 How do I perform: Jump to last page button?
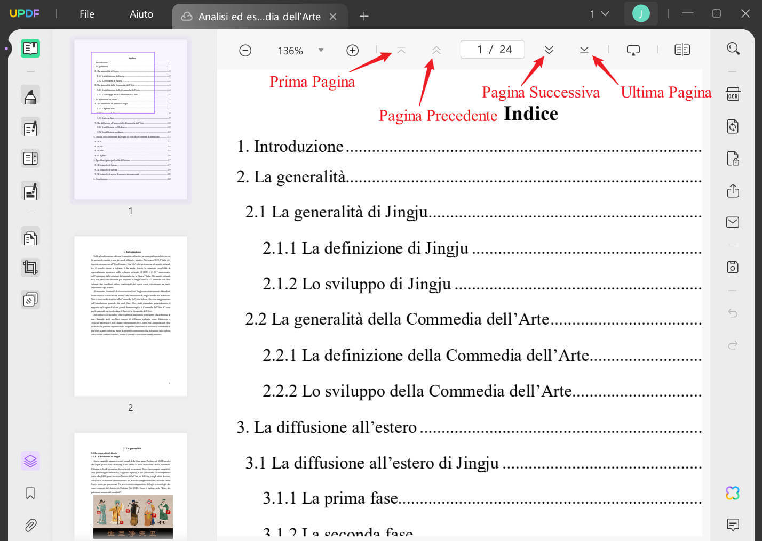[584, 50]
